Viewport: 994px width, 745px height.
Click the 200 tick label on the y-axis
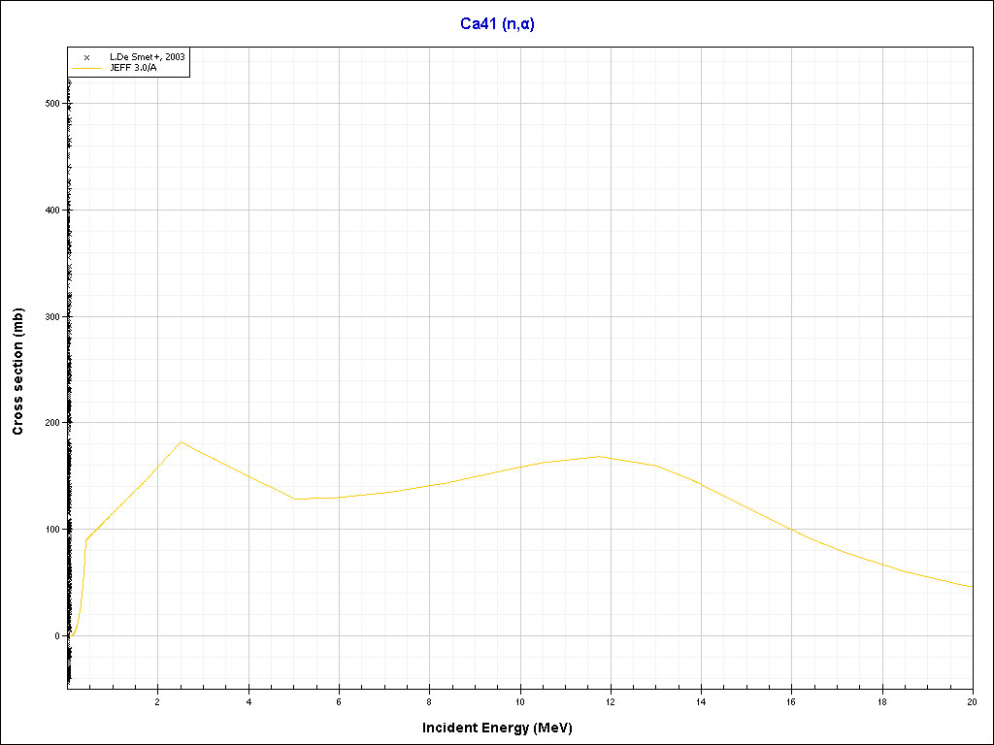click(51, 423)
